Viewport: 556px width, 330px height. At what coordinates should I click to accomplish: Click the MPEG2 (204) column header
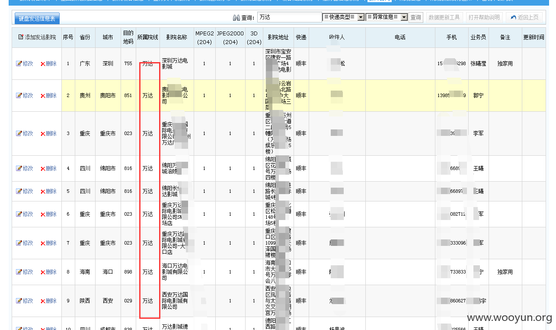204,38
